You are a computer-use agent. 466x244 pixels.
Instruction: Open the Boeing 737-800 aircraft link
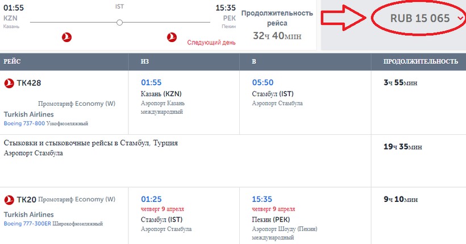click(x=24, y=123)
